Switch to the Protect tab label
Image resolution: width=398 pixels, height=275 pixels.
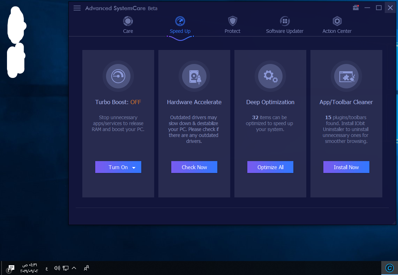pyautogui.click(x=233, y=31)
